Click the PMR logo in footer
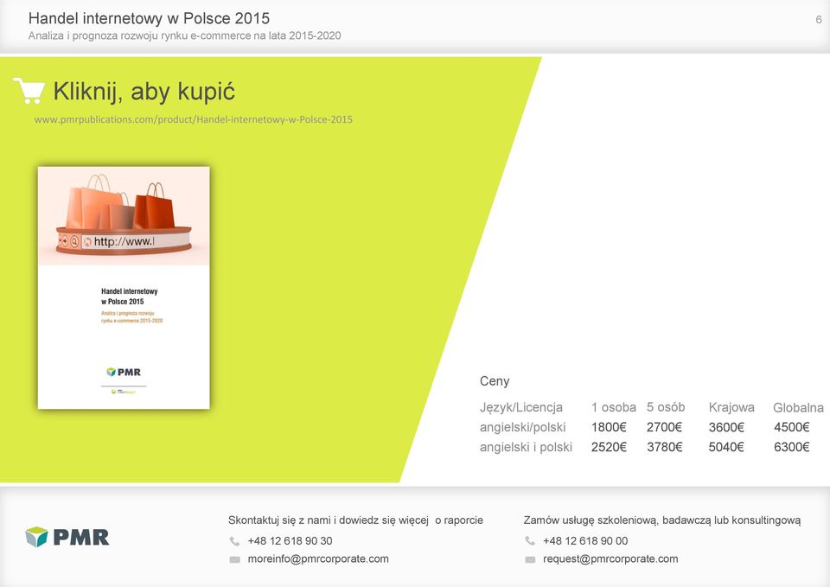 click(67, 537)
